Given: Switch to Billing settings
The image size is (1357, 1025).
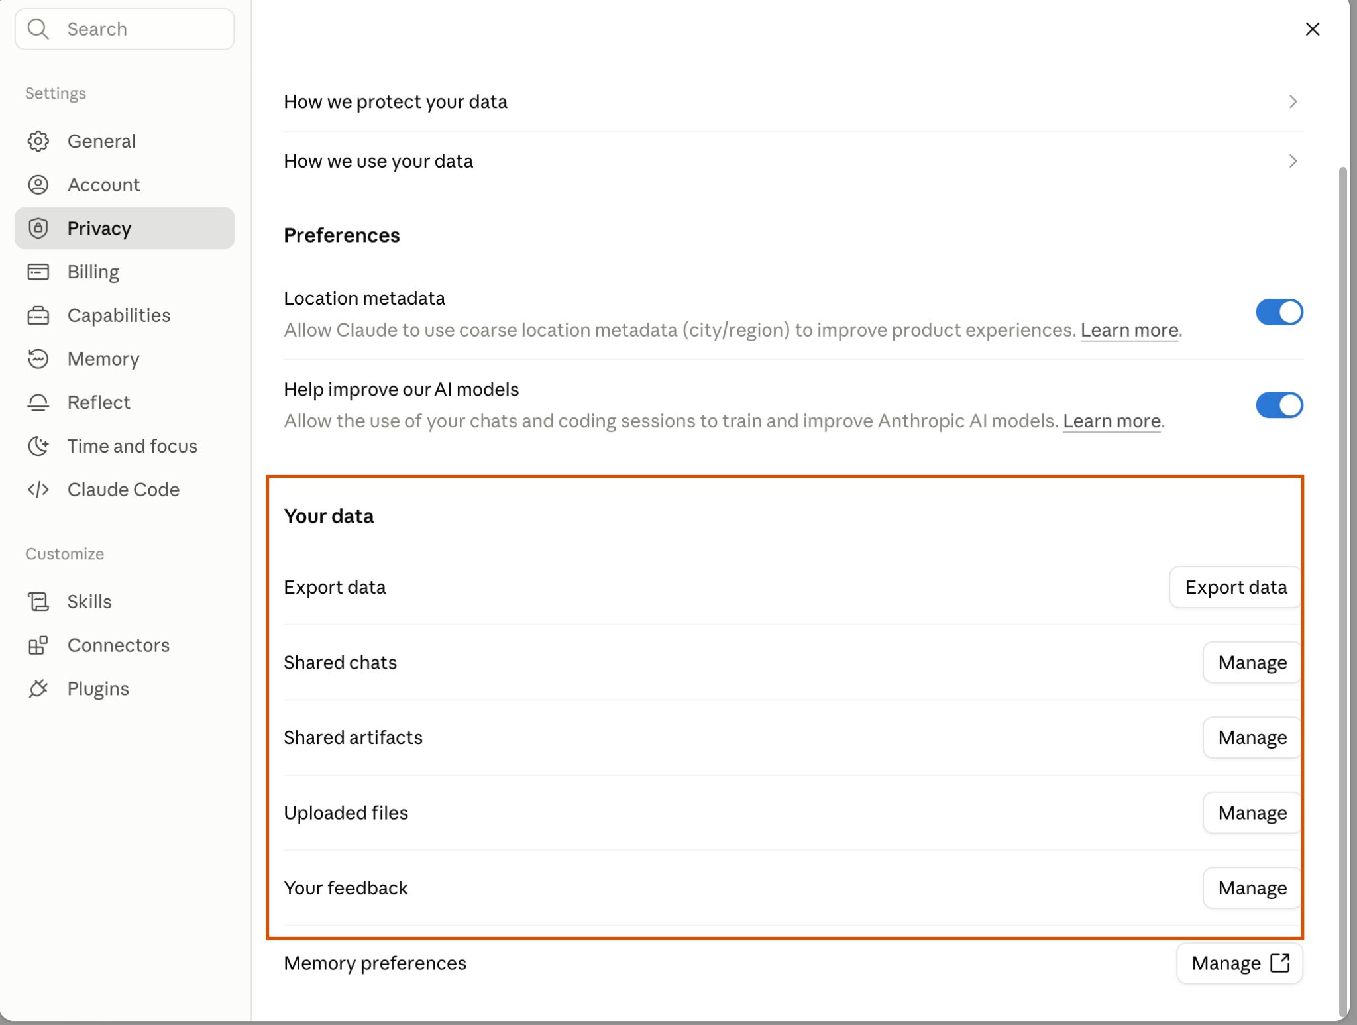Looking at the screenshot, I should point(125,272).
